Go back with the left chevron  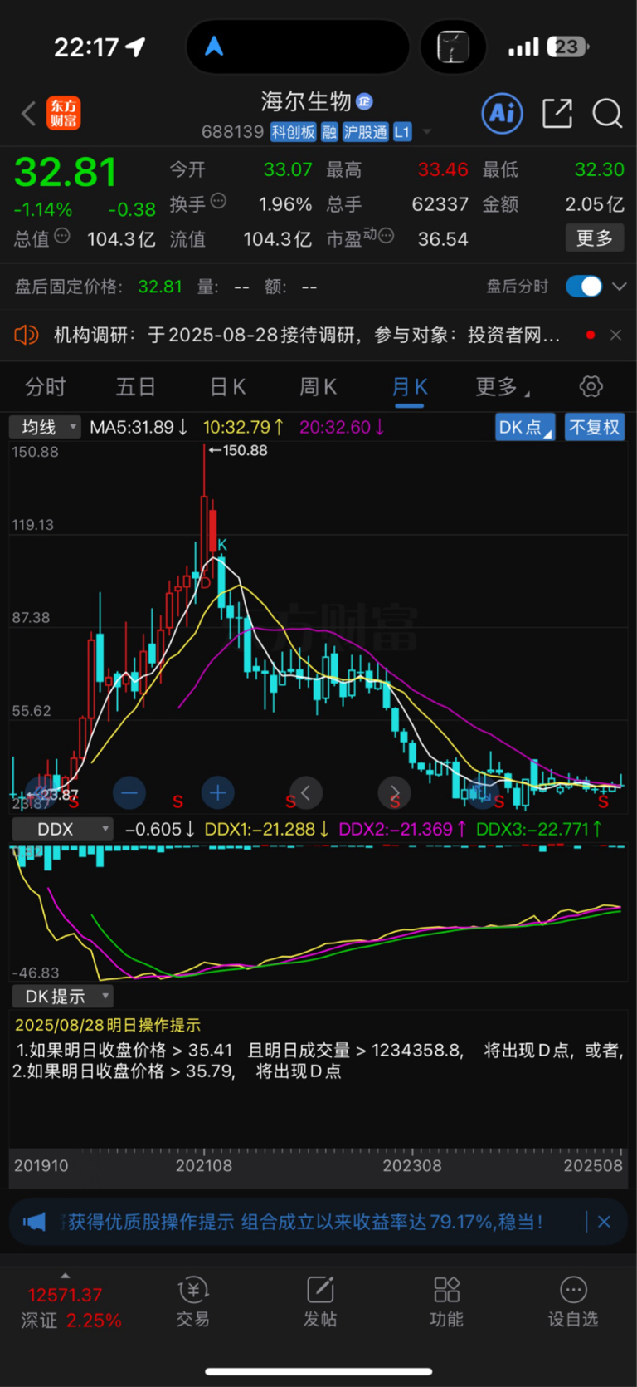point(28,113)
